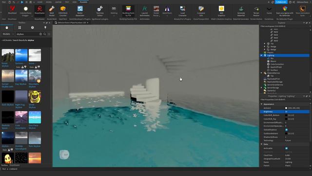Collapse the MaterialService tree node

coord(261,73)
